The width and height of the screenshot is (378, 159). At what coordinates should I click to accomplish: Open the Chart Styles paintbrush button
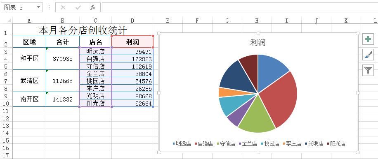tap(368, 55)
